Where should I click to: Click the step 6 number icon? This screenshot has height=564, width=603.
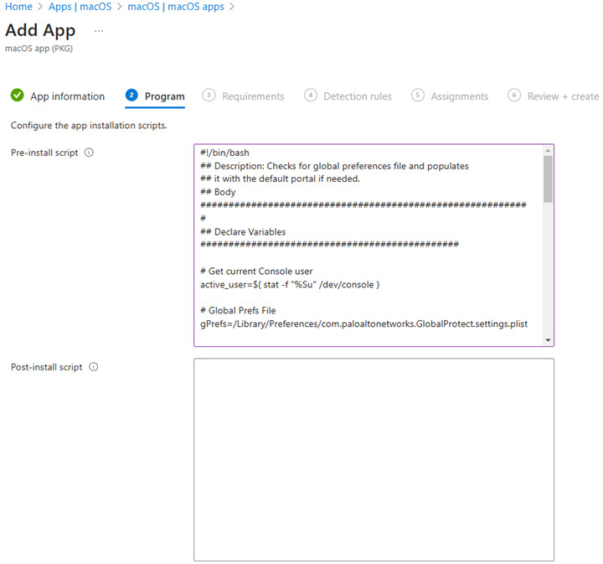[x=514, y=96]
